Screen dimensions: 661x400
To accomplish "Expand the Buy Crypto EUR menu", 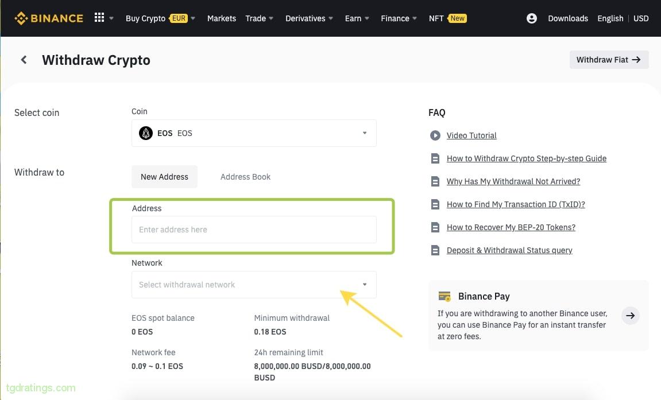I will (x=160, y=18).
